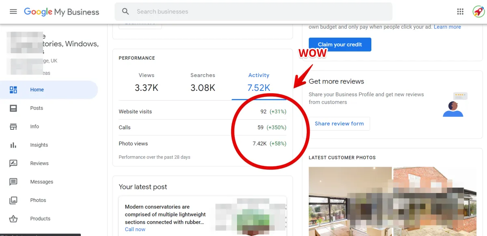Screen dimensions: 487x236
Task: Click the Share review form button
Action: [339, 124]
